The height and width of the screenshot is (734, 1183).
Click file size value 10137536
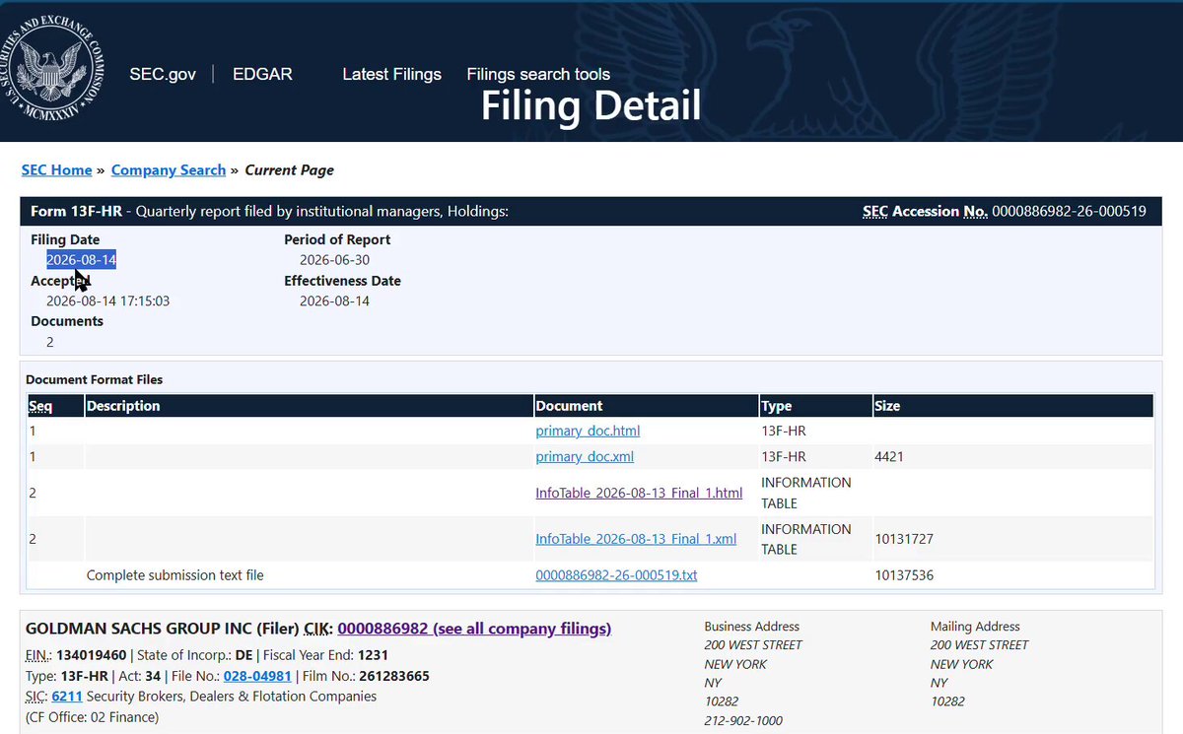pos(904,575)
